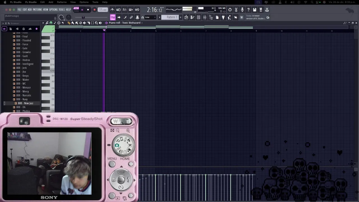Expand the 808 - New Jazz item arrow

[4, 103]
